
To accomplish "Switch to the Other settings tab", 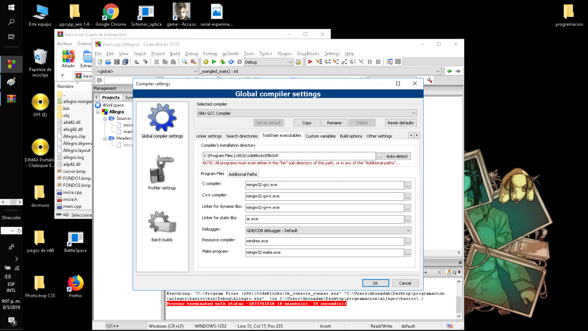I will [379, 136].
